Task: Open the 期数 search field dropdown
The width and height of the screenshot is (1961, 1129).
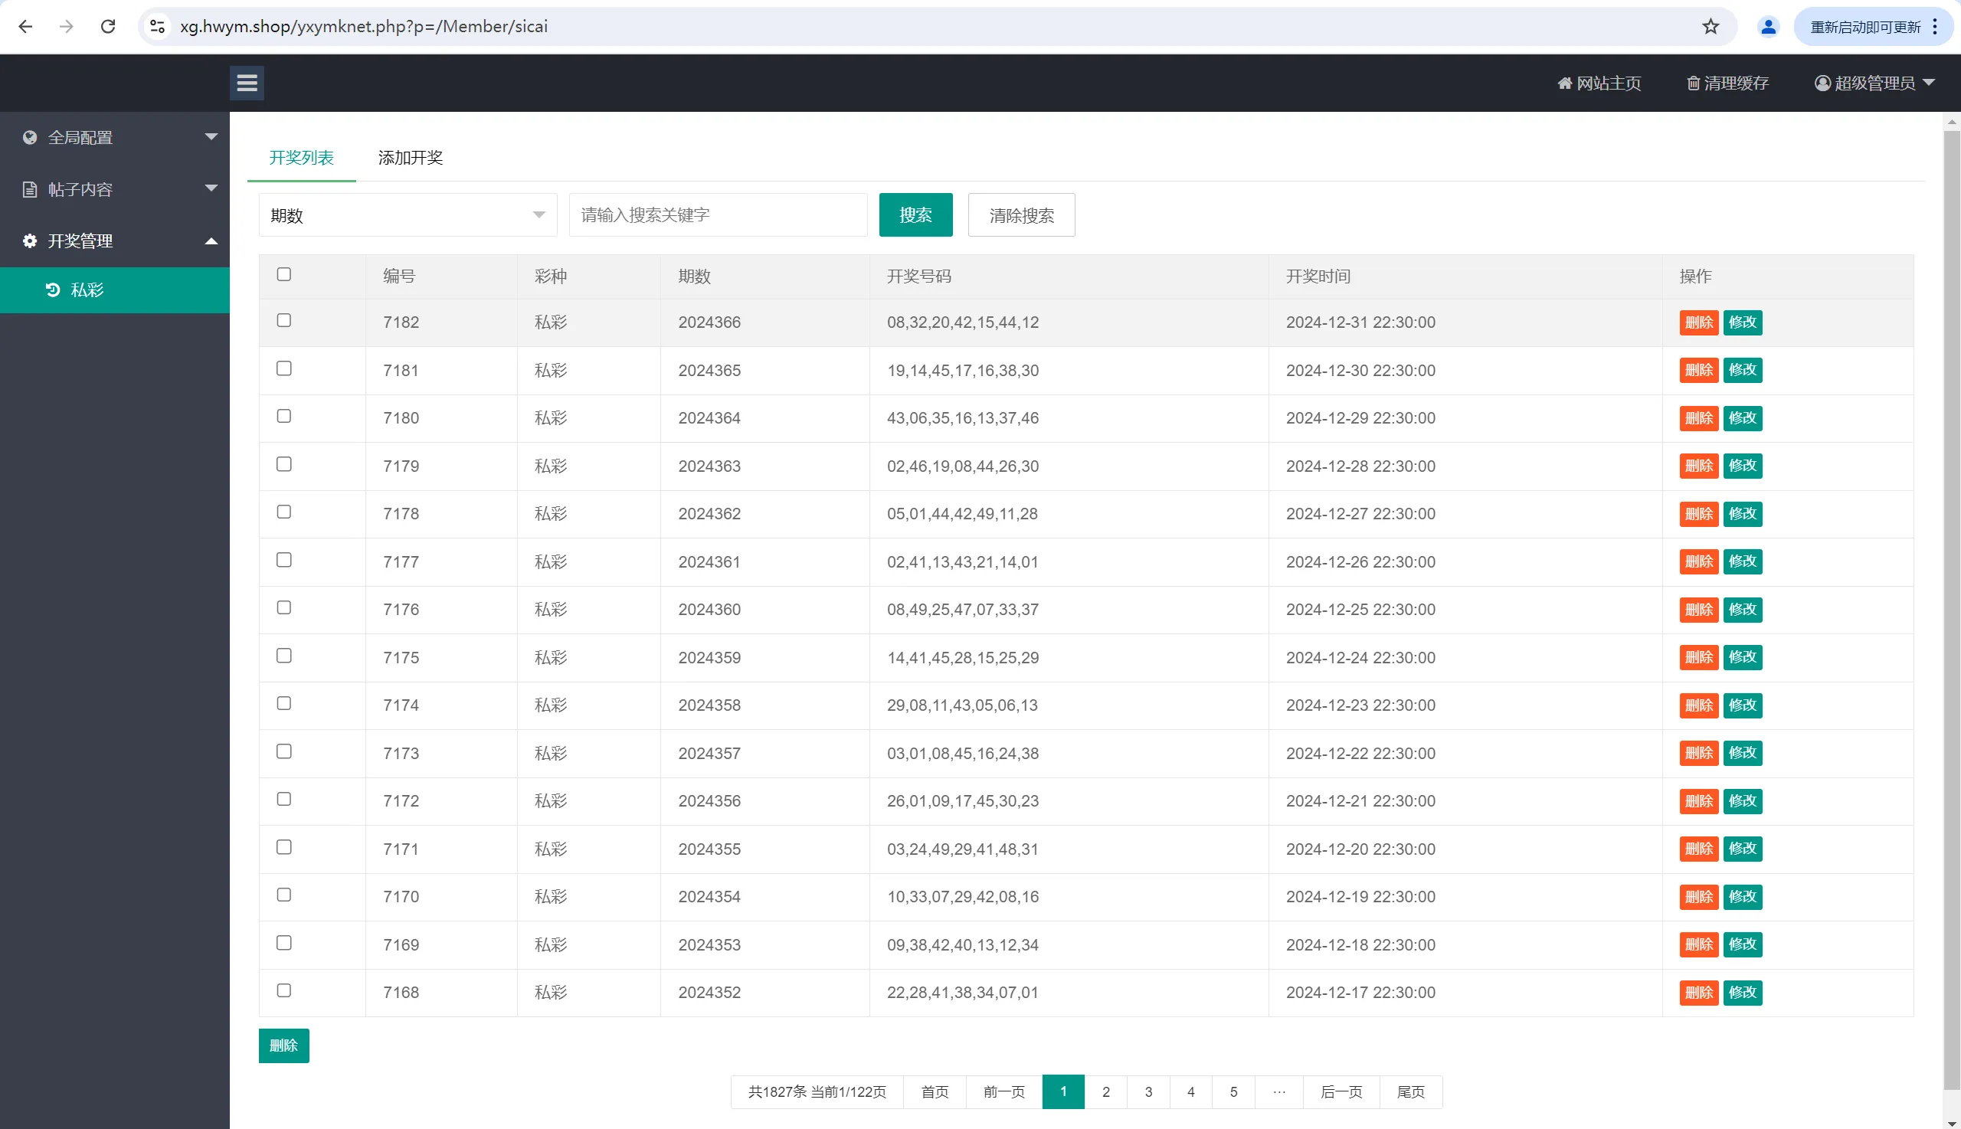Action: point(407,214)
